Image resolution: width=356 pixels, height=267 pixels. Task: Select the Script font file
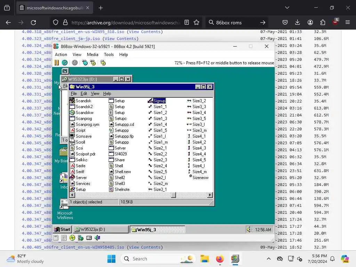[78, 130]
